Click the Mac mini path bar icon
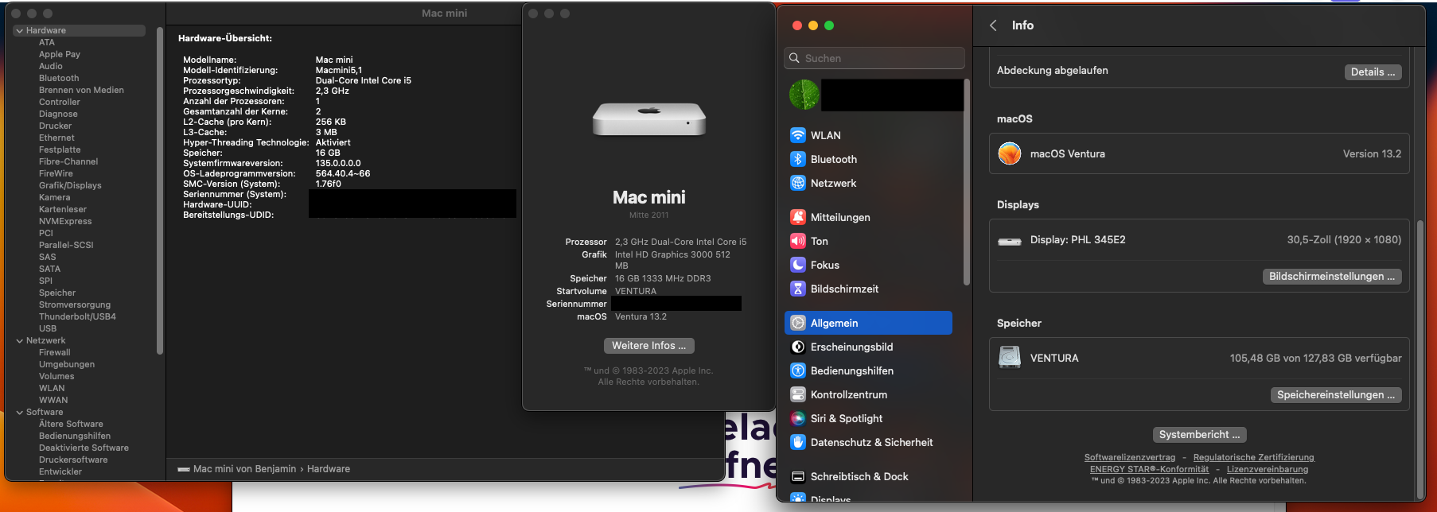Screen dimensions: 1437x512 click(184, 469)
